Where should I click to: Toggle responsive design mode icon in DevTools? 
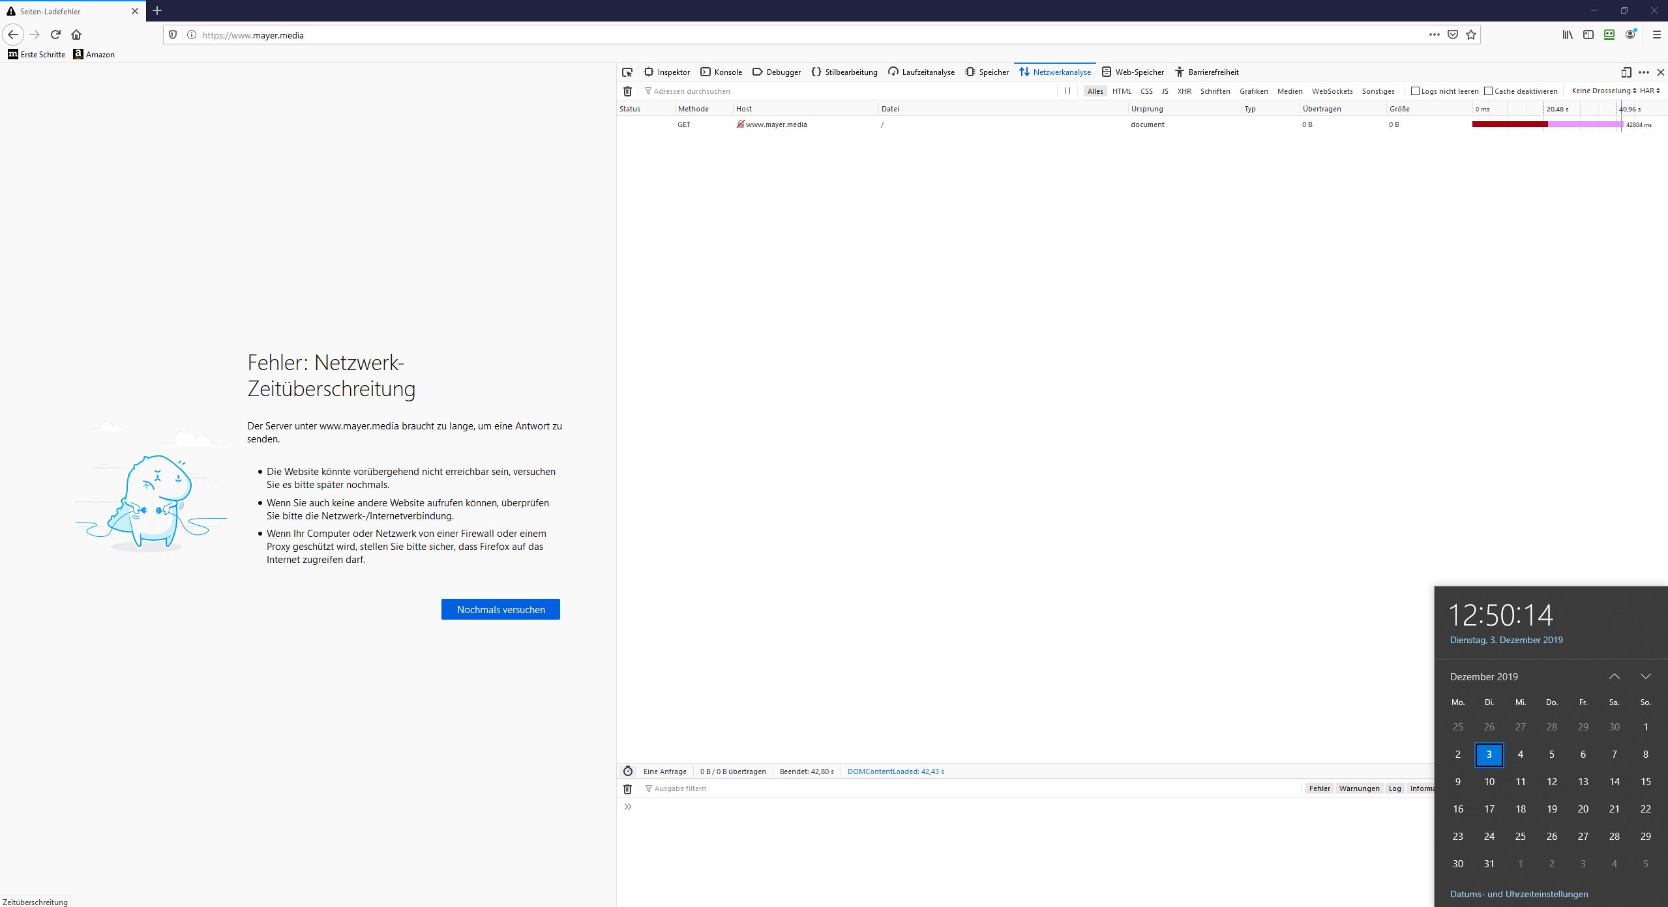[1626, 72]
